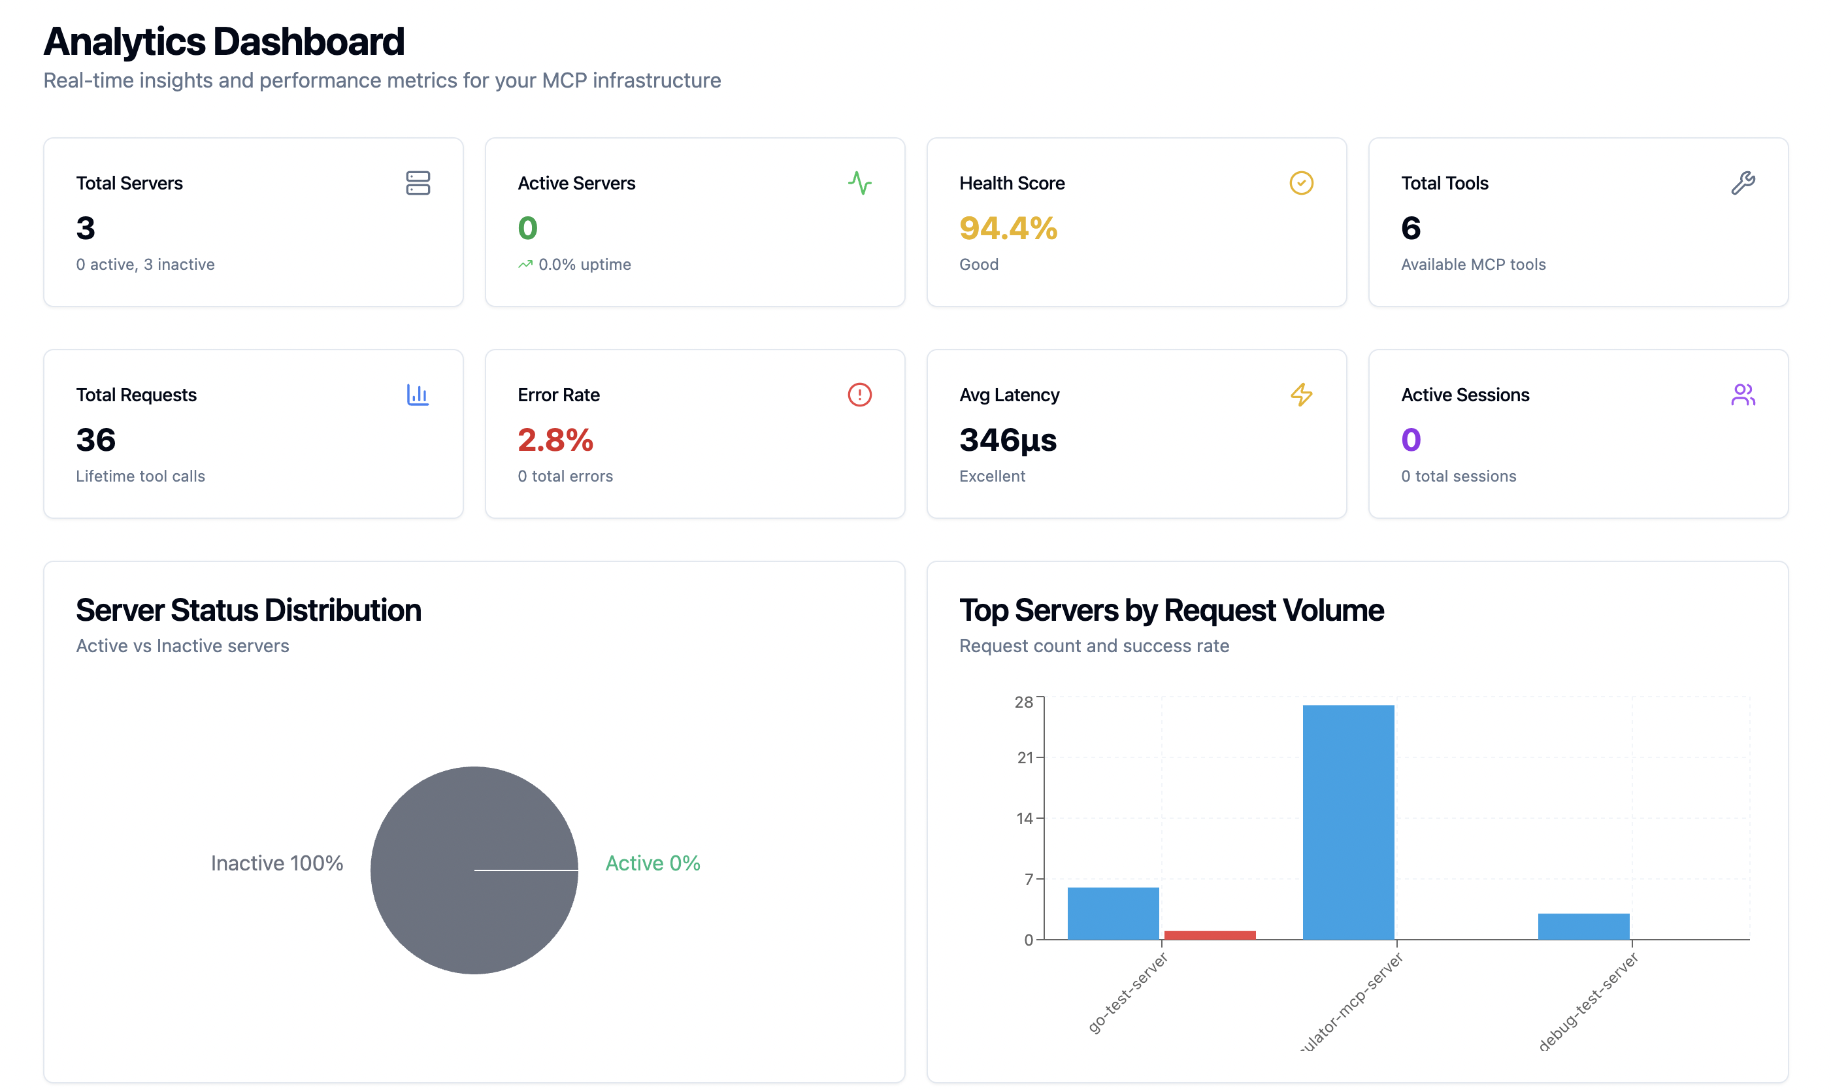Click the server rack icon in Total Servers
The image size is (1831, 1090).
(x=417, y=183)
